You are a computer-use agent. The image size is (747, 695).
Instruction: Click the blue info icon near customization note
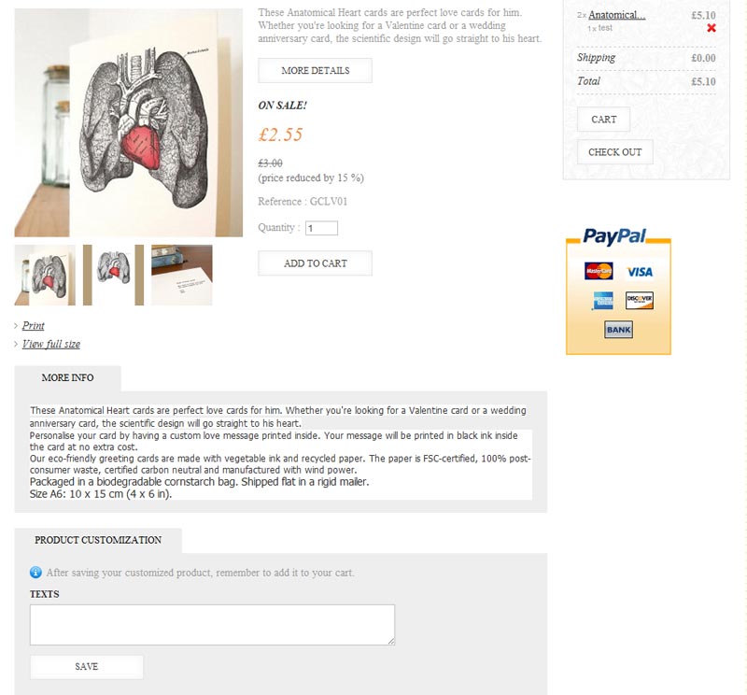tap(35, 572)
